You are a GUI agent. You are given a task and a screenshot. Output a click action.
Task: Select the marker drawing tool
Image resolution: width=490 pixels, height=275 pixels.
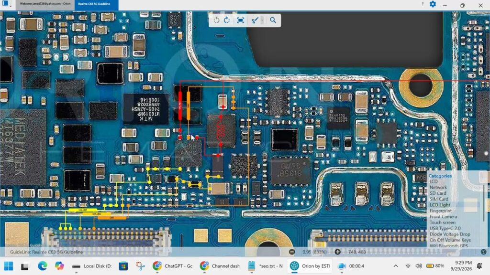click(255, 20)
